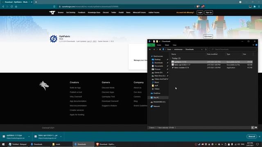This screenshot has height=147, width=262.
Task: Open the Windows Start menu
Action: click(3, 144)
